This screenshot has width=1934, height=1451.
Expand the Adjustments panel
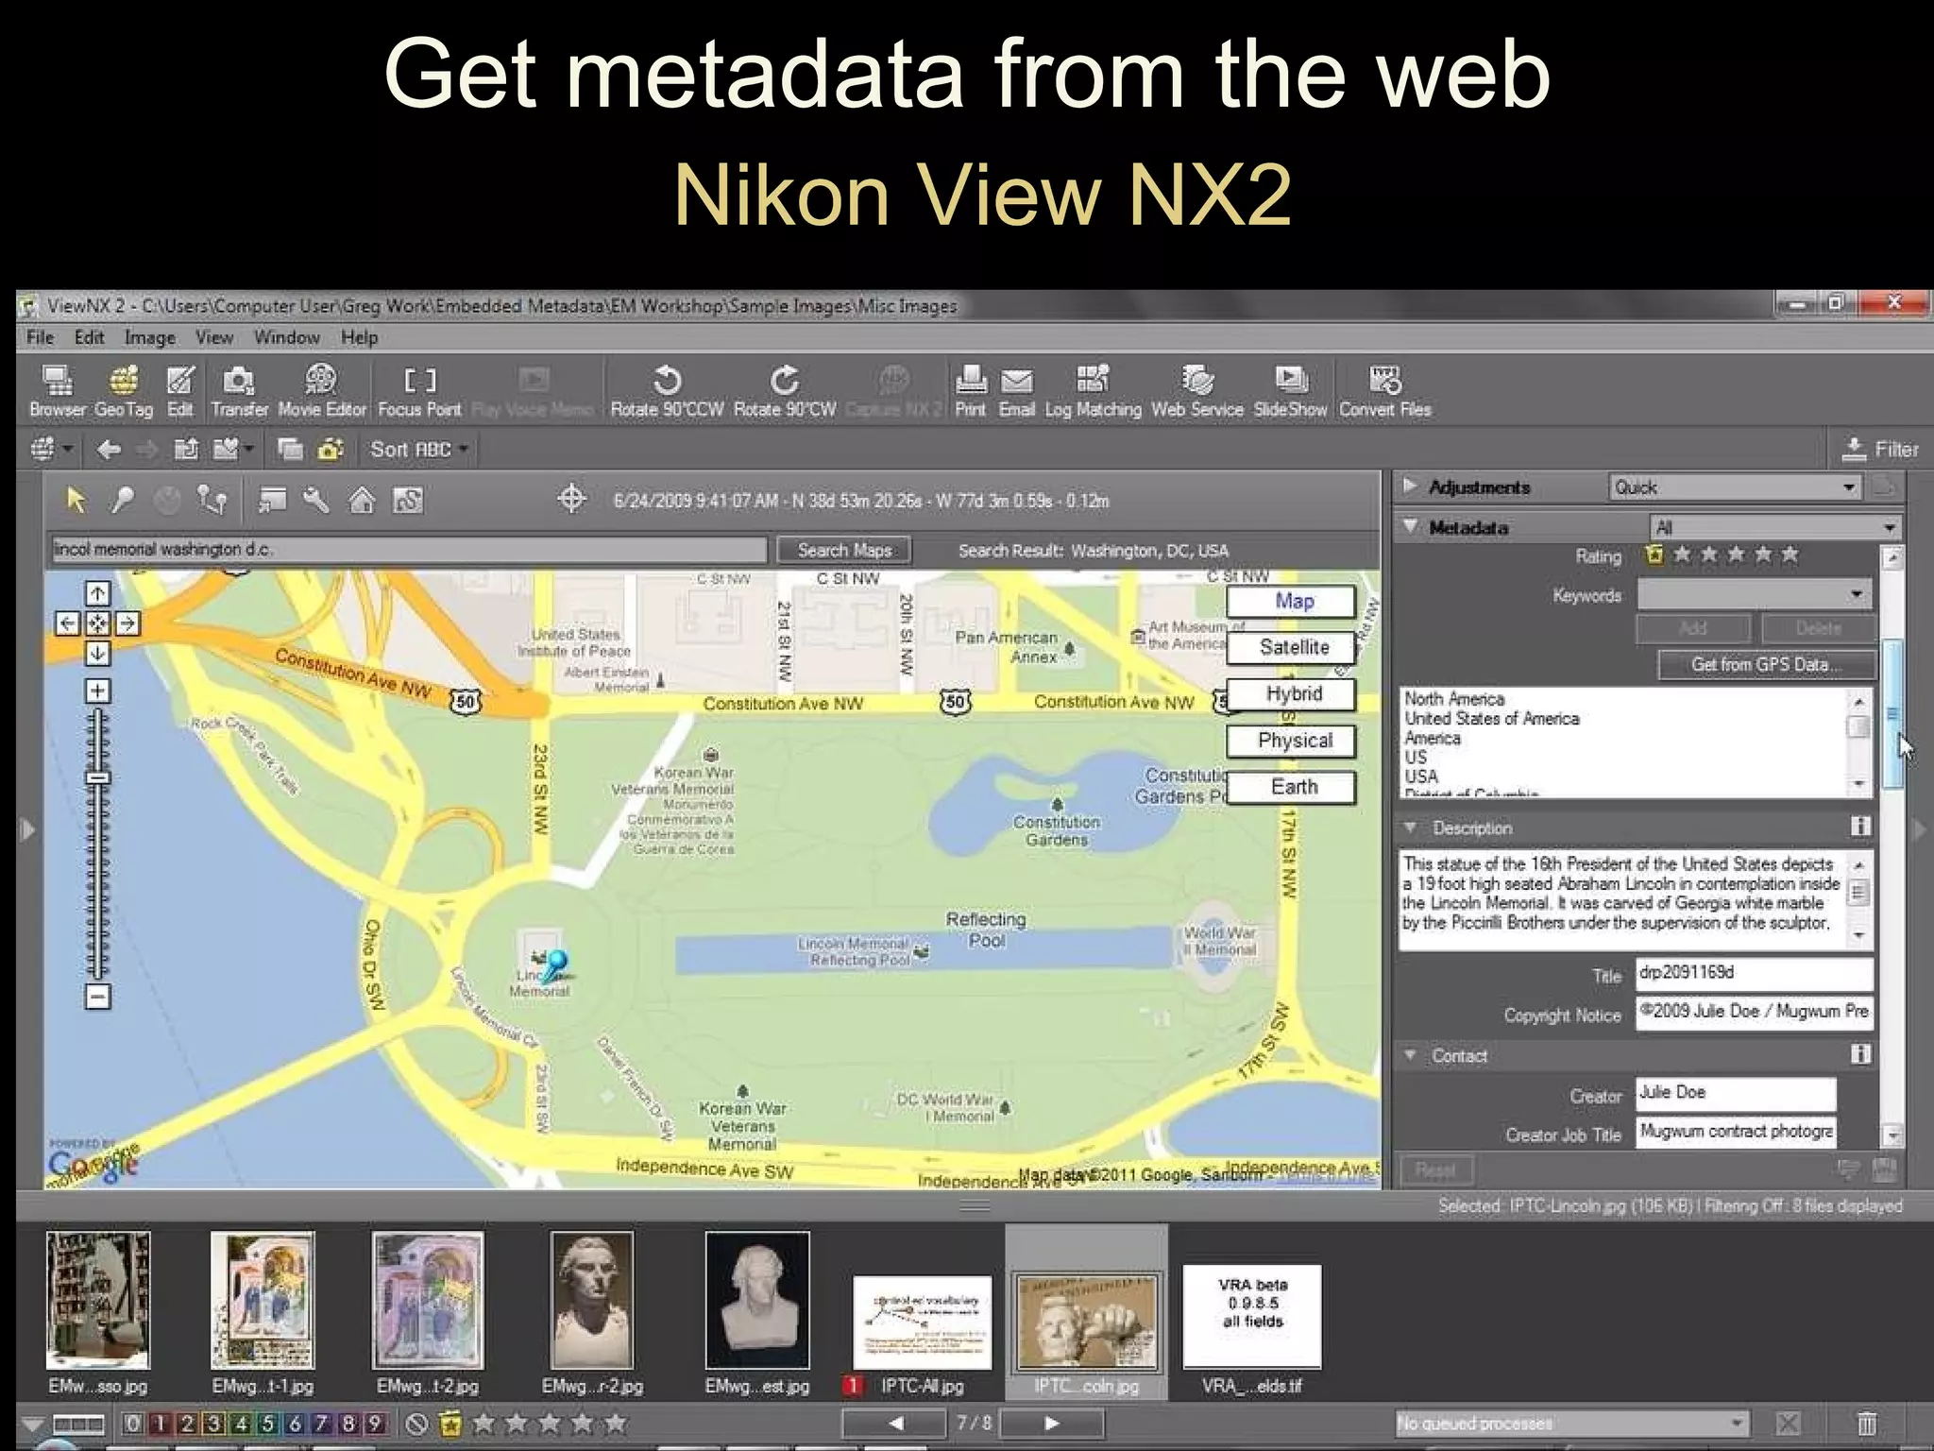tap(1411, 487)
